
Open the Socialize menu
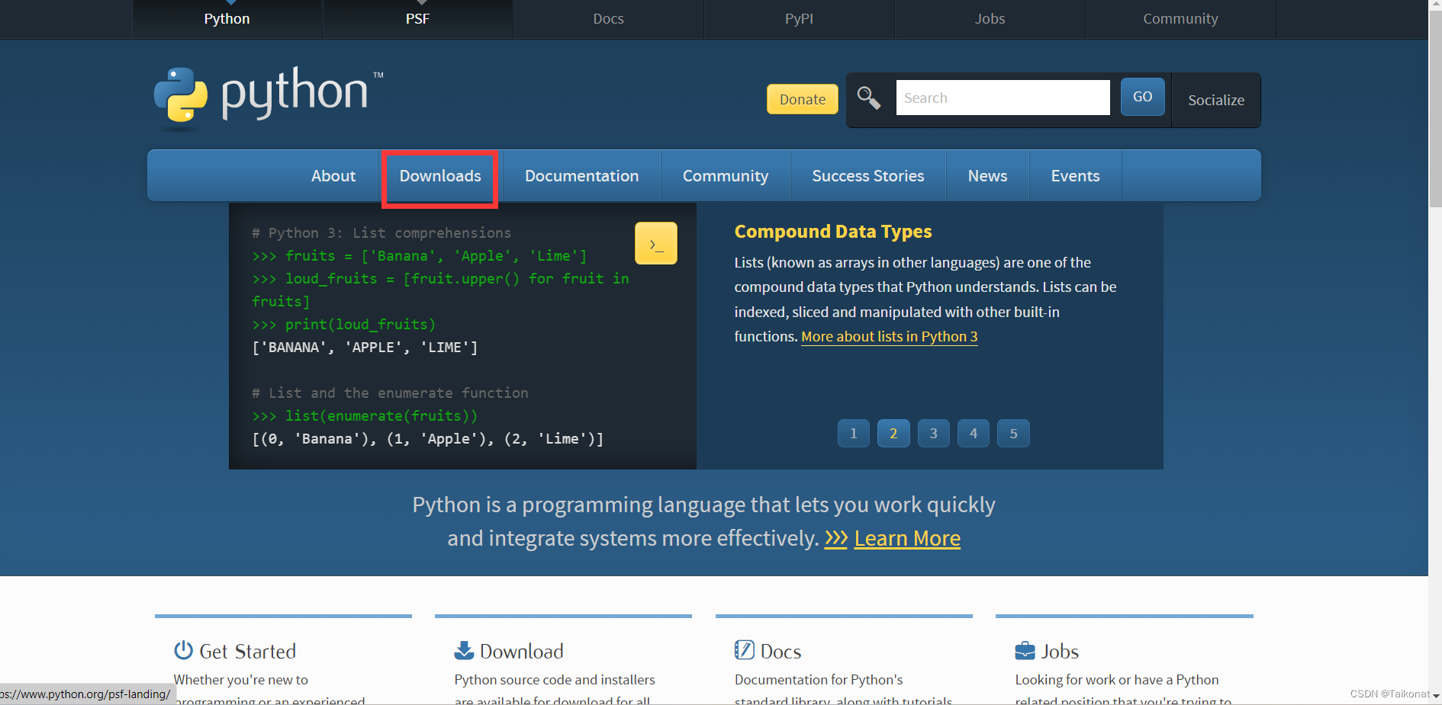[1216, 100]
